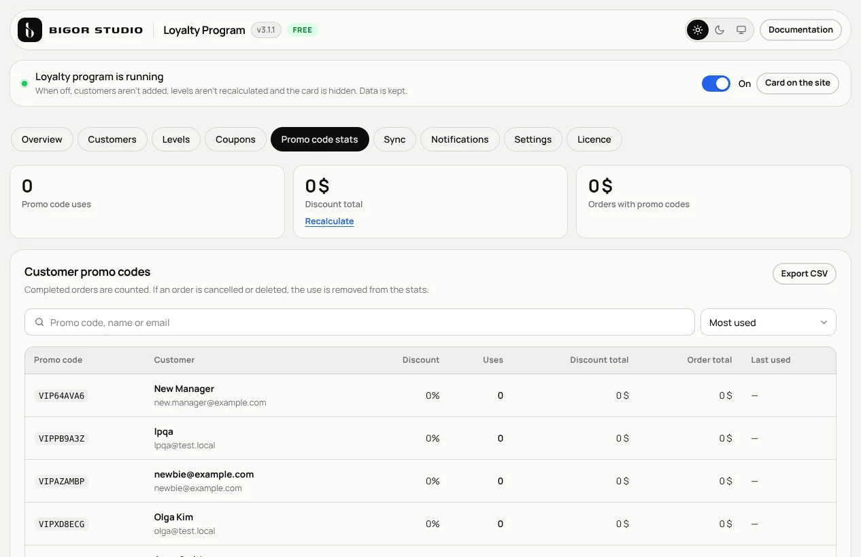861x557 pixels.
Task: Click customer name Olga Kim
Action: click(x=174, y=517)
